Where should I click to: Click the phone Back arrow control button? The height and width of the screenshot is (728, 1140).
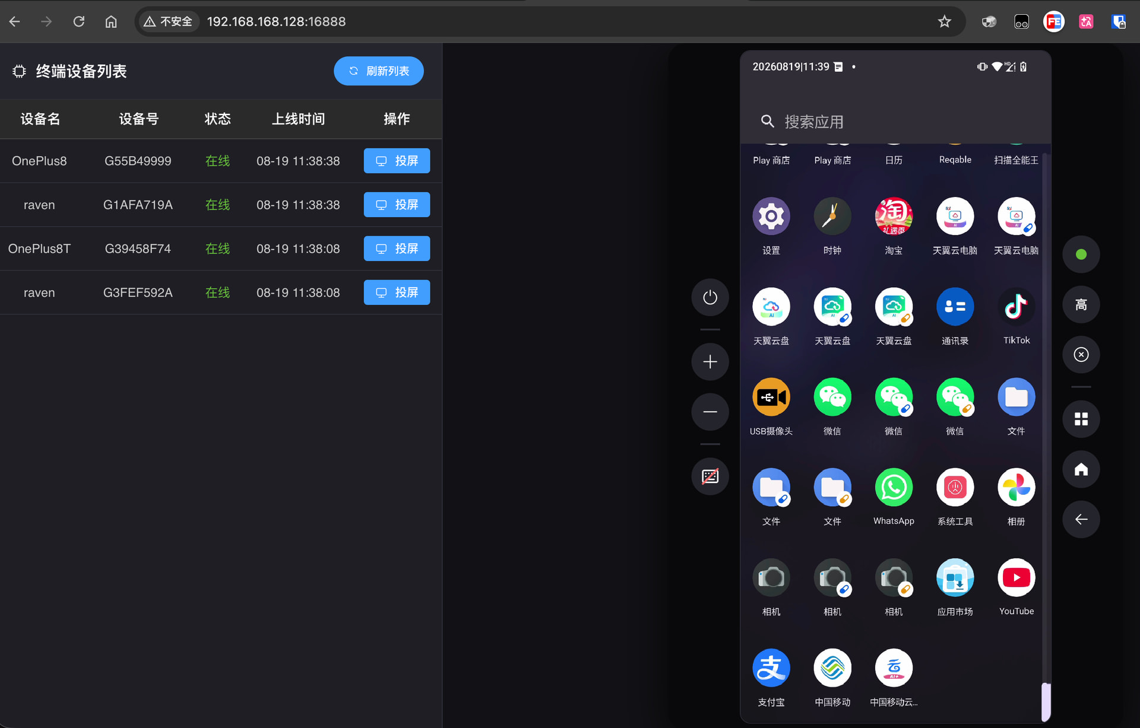(x=1081, y=519)
